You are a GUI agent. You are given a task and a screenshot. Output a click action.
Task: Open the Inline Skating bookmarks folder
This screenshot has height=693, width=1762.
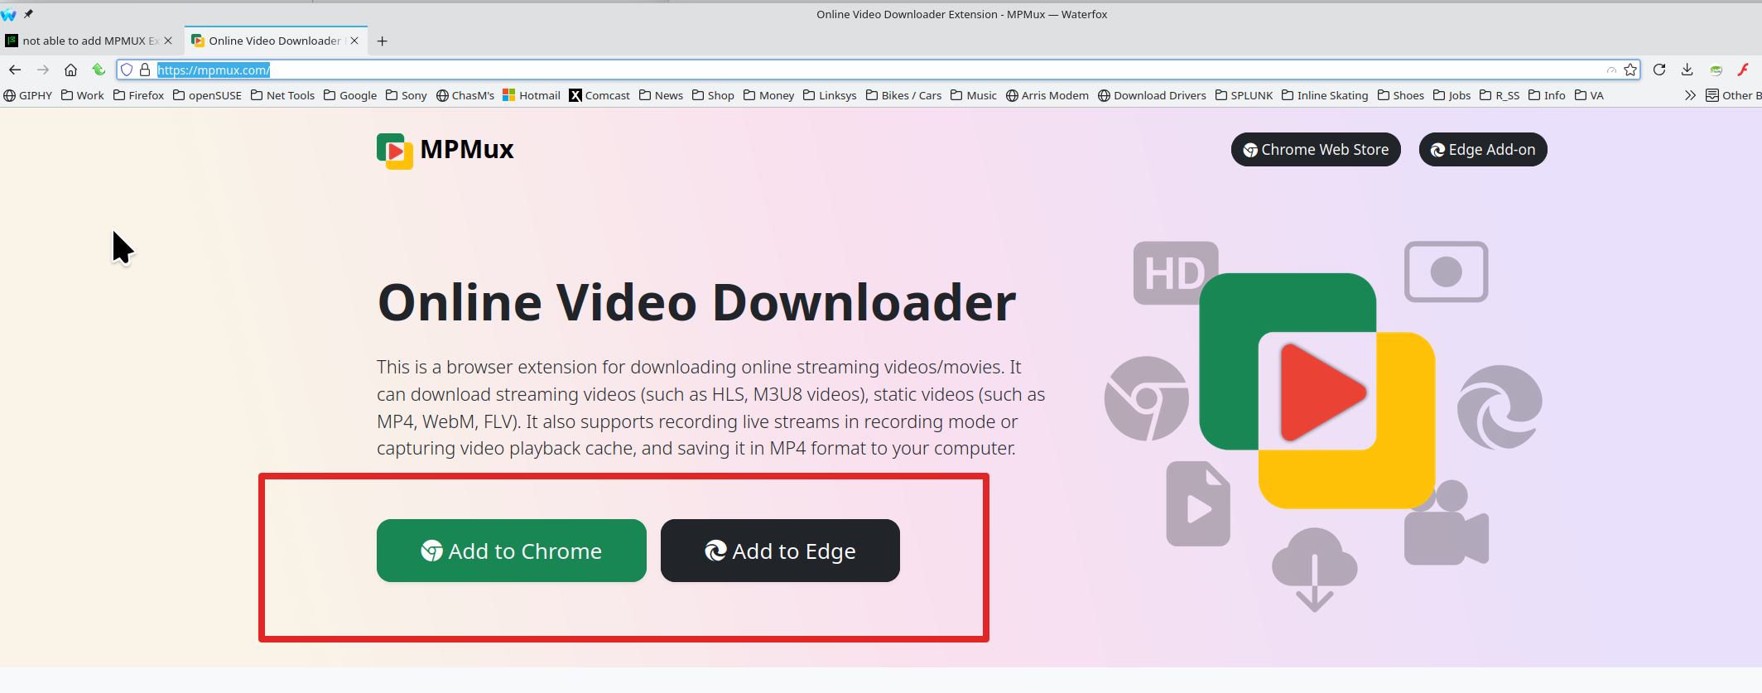click(1325, 95)
